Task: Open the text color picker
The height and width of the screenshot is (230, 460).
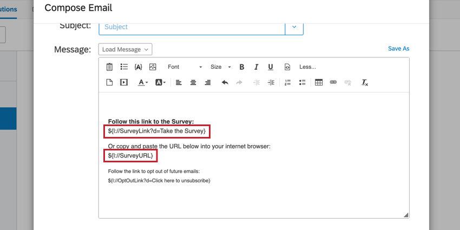Action: [x=143, y=82]
